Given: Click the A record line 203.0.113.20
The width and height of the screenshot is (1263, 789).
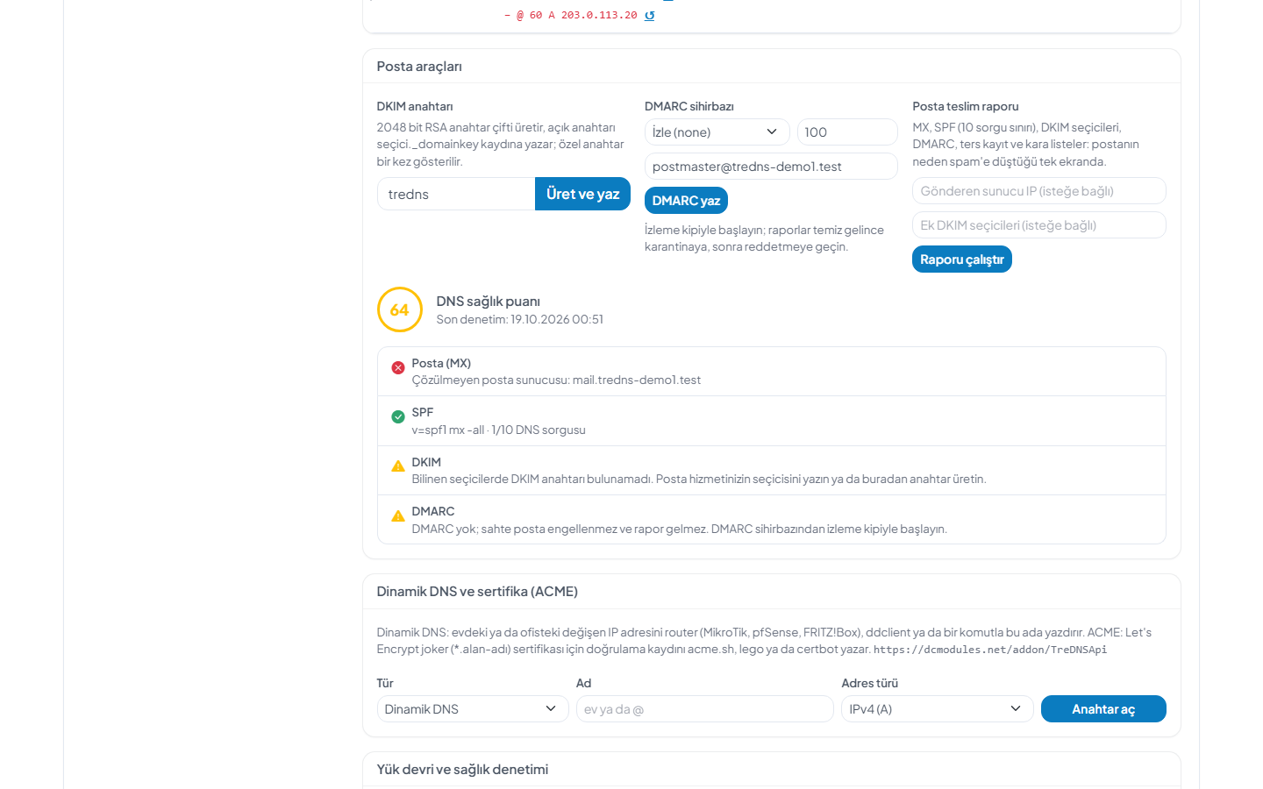Looking at the screenshot, I should [571, 15].
